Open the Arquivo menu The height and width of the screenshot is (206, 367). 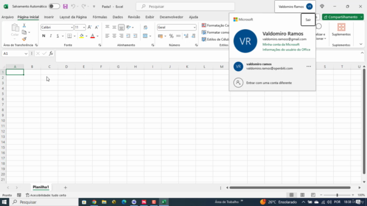[x=7, y=17]
